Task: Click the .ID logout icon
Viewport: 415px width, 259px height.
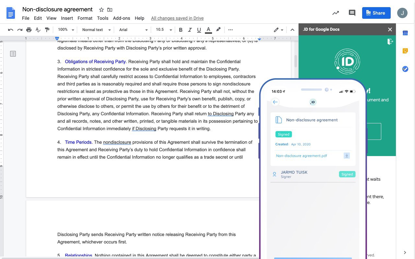Action: (x=390, y=41)
